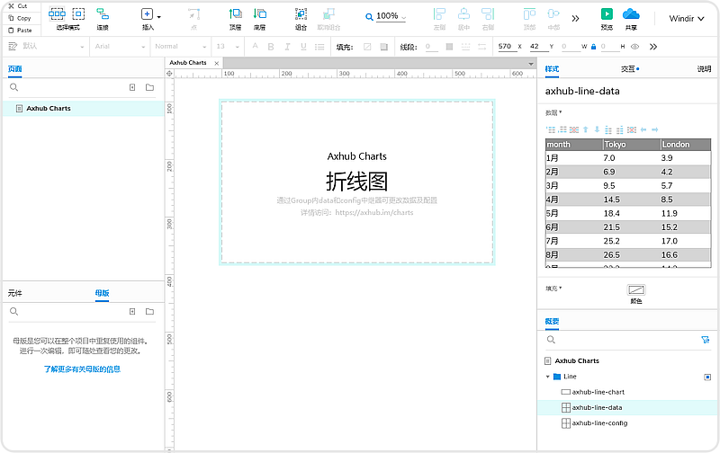The image size is (720, 453).
Task: Click the add master icon in Masters panel
Action: click(x=132, y=311)
